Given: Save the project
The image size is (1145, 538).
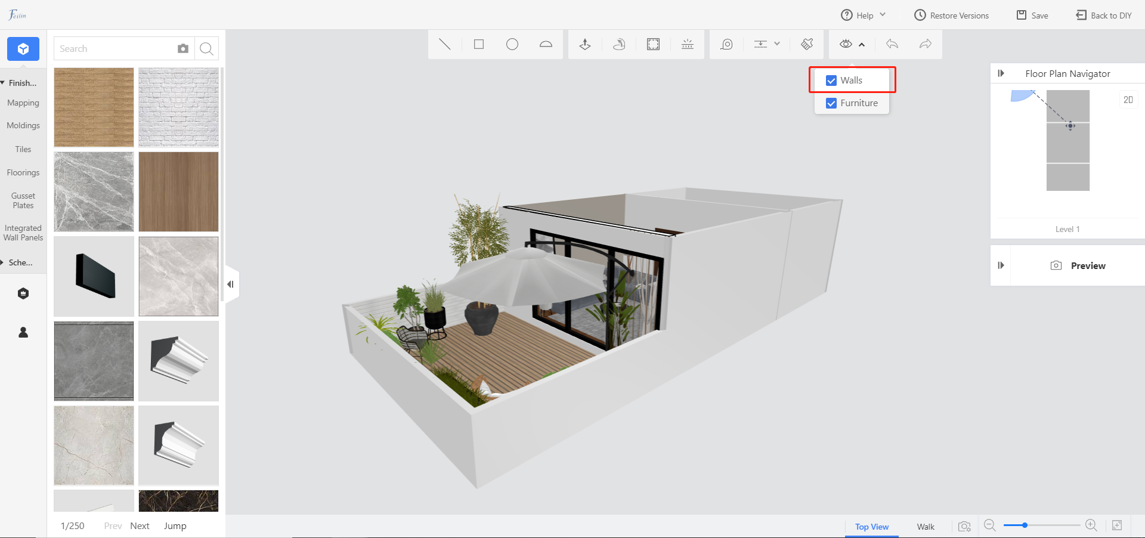Looking at the screenshot, I should 1032,16.
